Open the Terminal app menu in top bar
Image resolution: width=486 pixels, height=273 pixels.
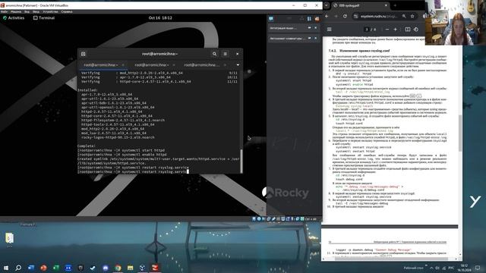[44, 18]
